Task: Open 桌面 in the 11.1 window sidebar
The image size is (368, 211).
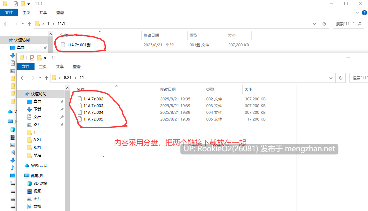Action: click(x=21, y=47)
